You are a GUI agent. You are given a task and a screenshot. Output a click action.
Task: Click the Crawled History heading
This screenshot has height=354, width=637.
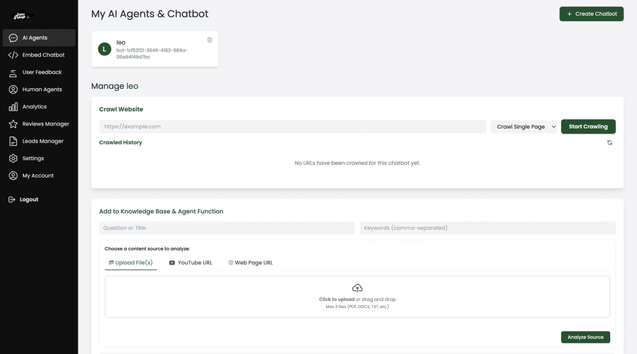click(x=120, y=142)
